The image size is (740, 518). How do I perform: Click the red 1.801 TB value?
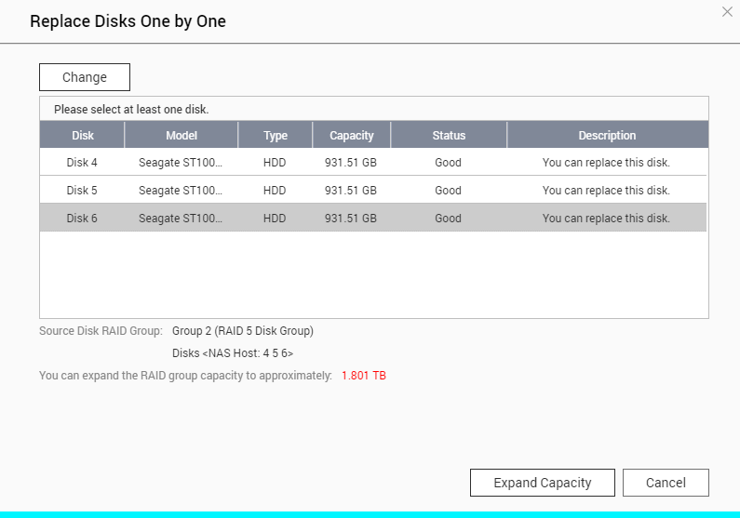click(x=363, y=376)
